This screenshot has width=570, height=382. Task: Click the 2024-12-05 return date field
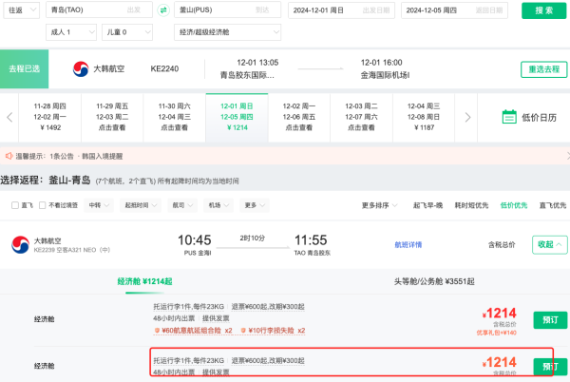[x=454, y=10]
